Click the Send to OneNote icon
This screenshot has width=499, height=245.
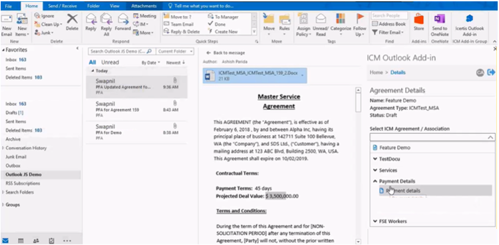[x=440, y=19]
